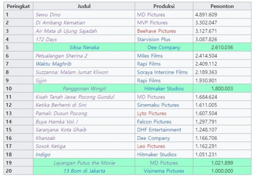Open the Leo Pictures red link
Viewport: 253px width, 176px height.
[x=151, y=146]
